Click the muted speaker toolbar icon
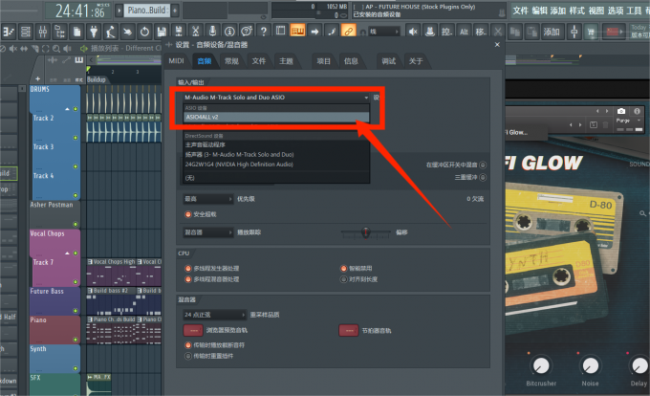 [413, 32]
